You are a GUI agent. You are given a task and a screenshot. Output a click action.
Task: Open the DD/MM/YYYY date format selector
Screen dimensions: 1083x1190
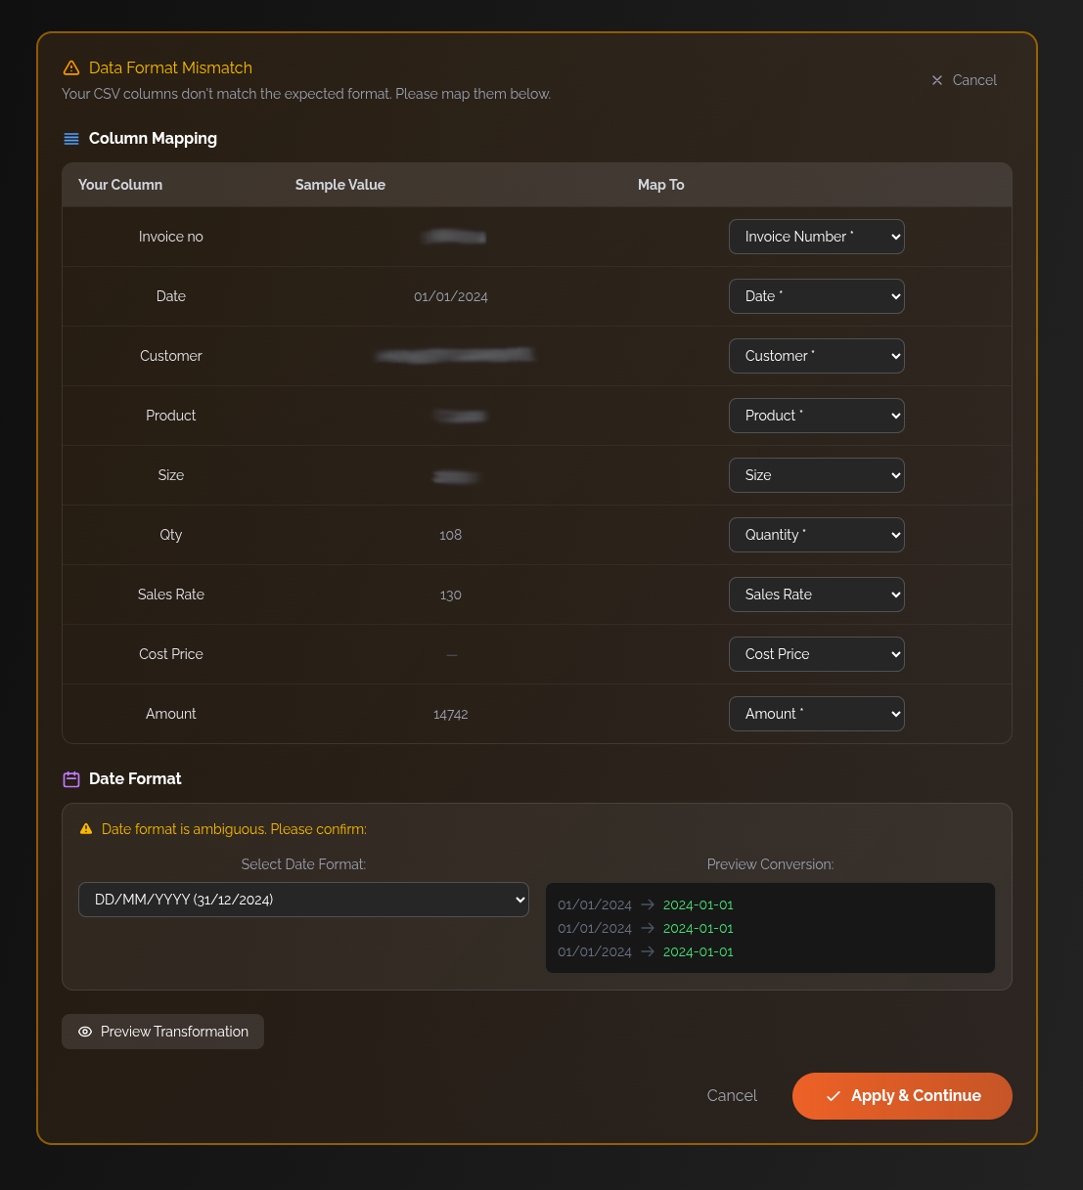pos(303,900)
